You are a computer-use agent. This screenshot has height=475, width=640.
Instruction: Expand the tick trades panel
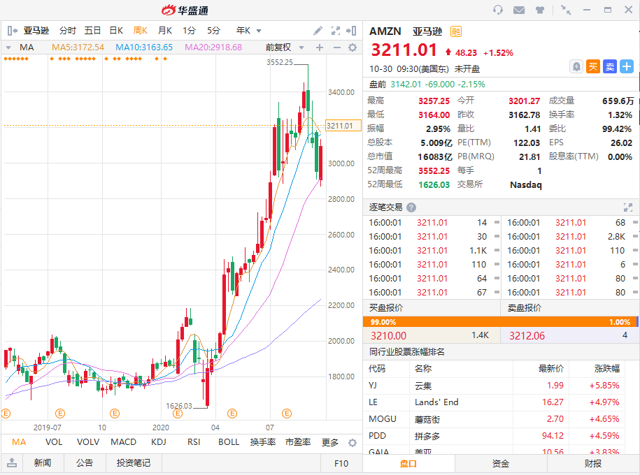point(627,207)
